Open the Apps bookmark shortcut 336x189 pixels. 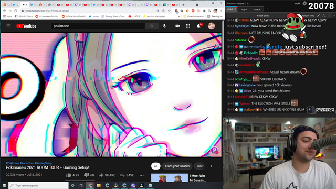(x=8, y=16)
